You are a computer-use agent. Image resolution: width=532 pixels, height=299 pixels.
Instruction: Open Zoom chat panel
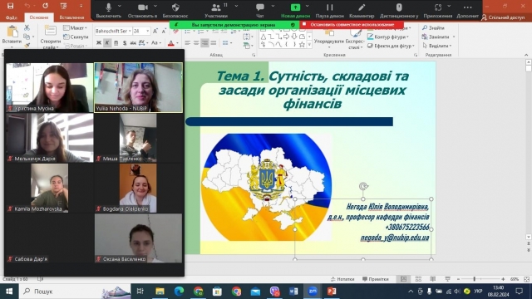(260, 11)
